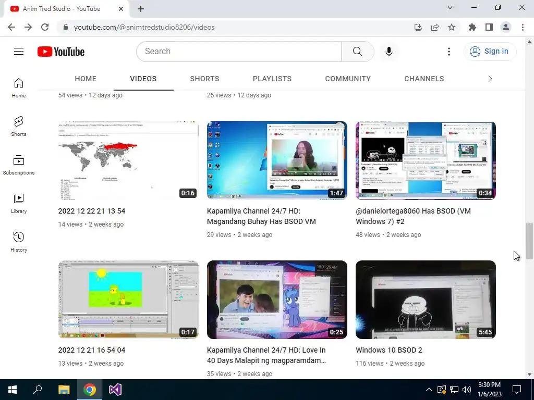
Task: Open Windows taskbar search
Action: [38, 390]
